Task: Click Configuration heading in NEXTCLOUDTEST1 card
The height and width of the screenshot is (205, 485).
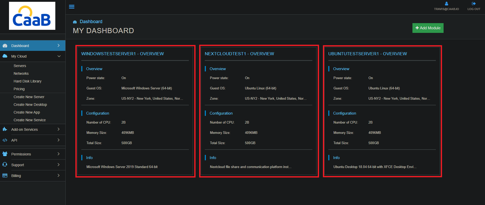Action: click(221, 113)
